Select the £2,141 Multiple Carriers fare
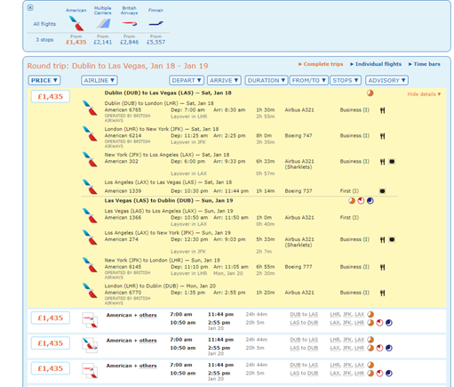 click(x=103, y=42)
